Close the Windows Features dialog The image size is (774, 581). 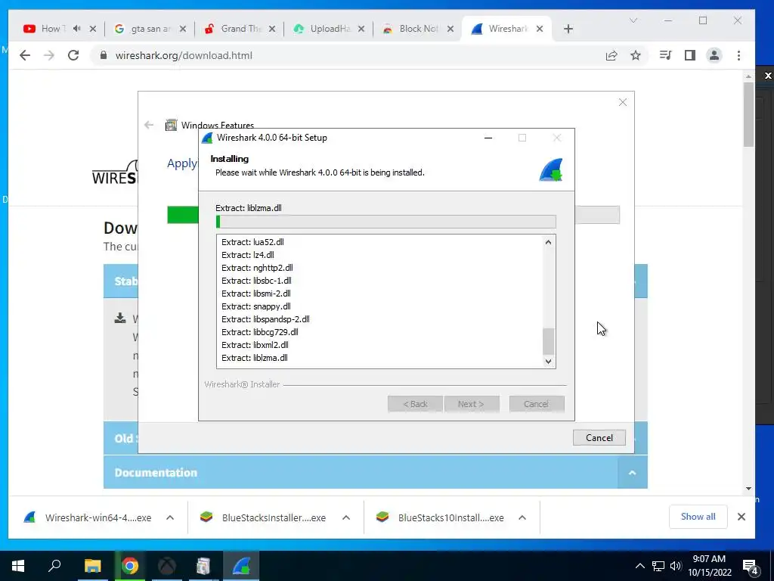[623, 102]
